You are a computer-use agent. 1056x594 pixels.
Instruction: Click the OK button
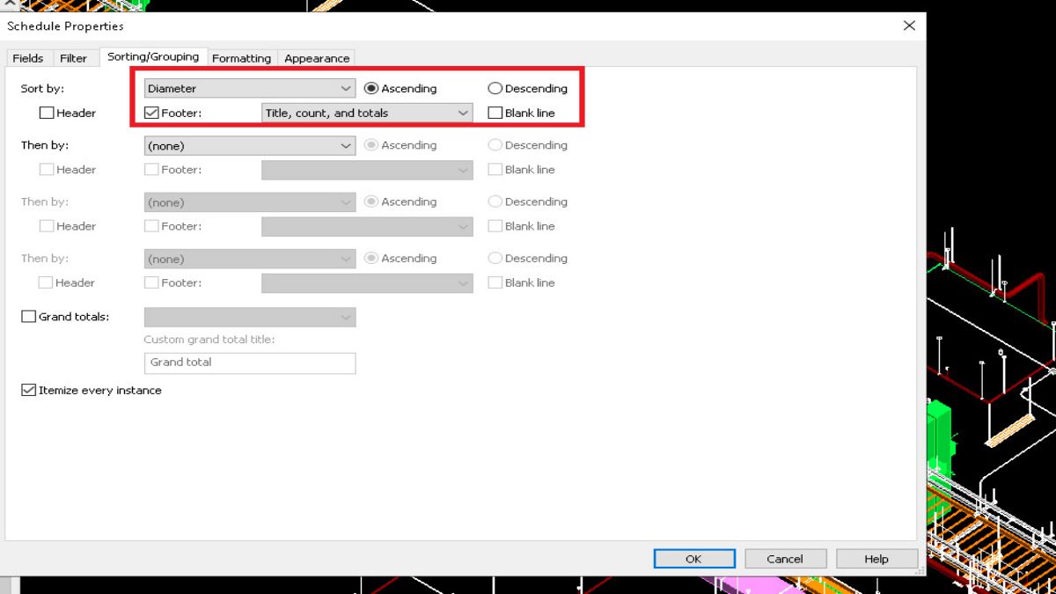693,559
